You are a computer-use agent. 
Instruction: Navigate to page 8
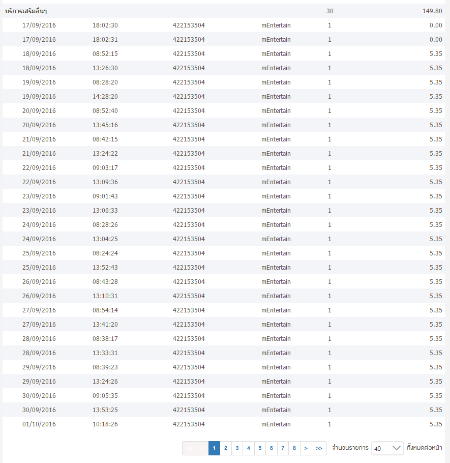(x=294, y=448)
